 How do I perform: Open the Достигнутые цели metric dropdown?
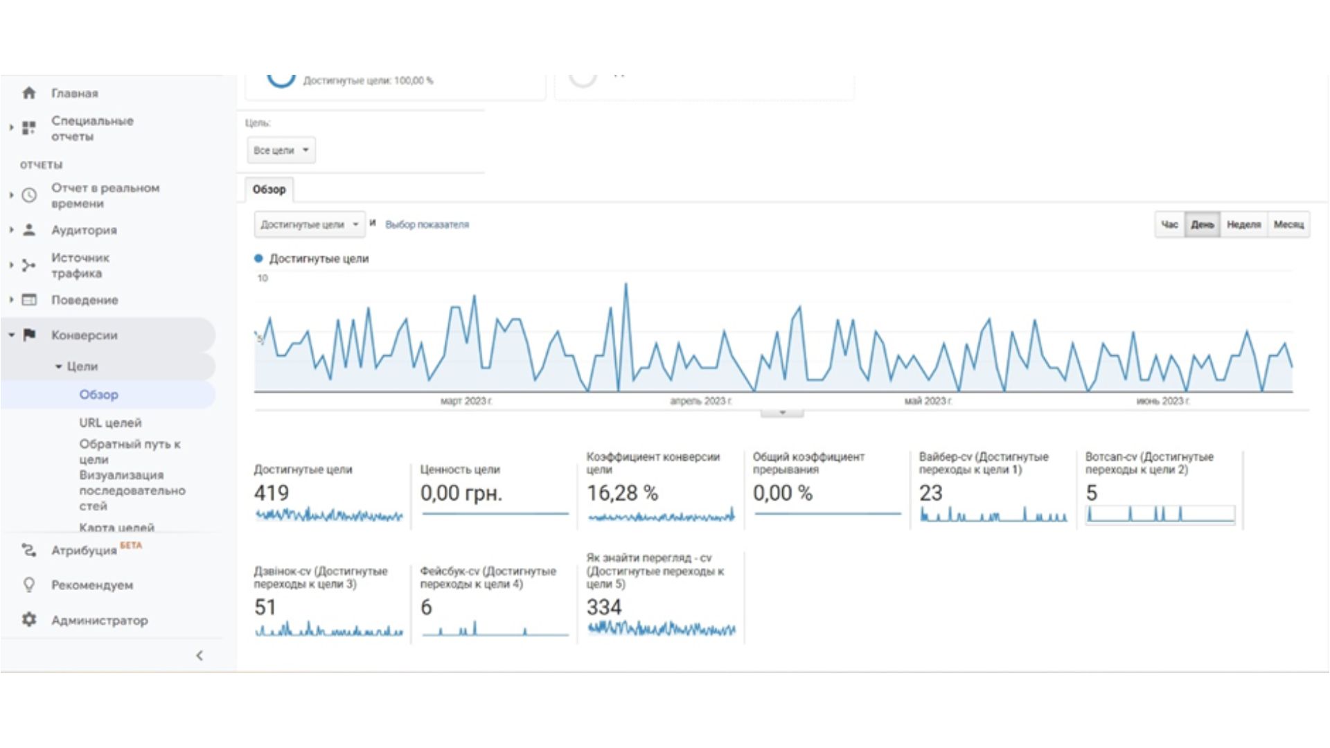point(310,224)
